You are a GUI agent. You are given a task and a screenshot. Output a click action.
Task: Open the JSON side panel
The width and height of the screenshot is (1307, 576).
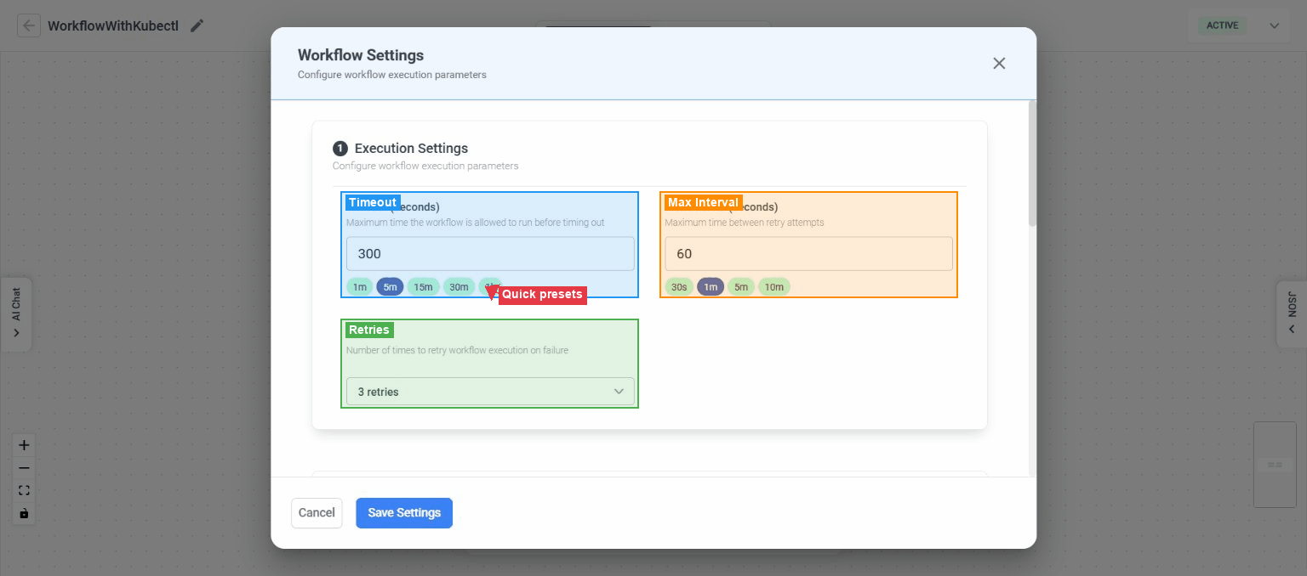tap(1293, 313)
